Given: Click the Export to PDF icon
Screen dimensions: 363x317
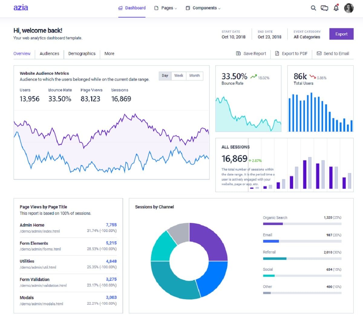Looking at the screenshot, I should (277, 54).
